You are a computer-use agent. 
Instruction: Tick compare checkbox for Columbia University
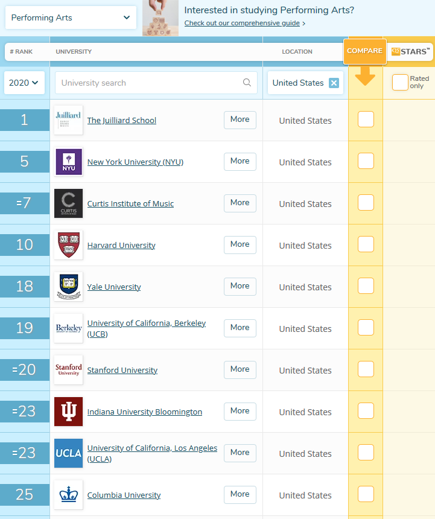tap(366, 494)
